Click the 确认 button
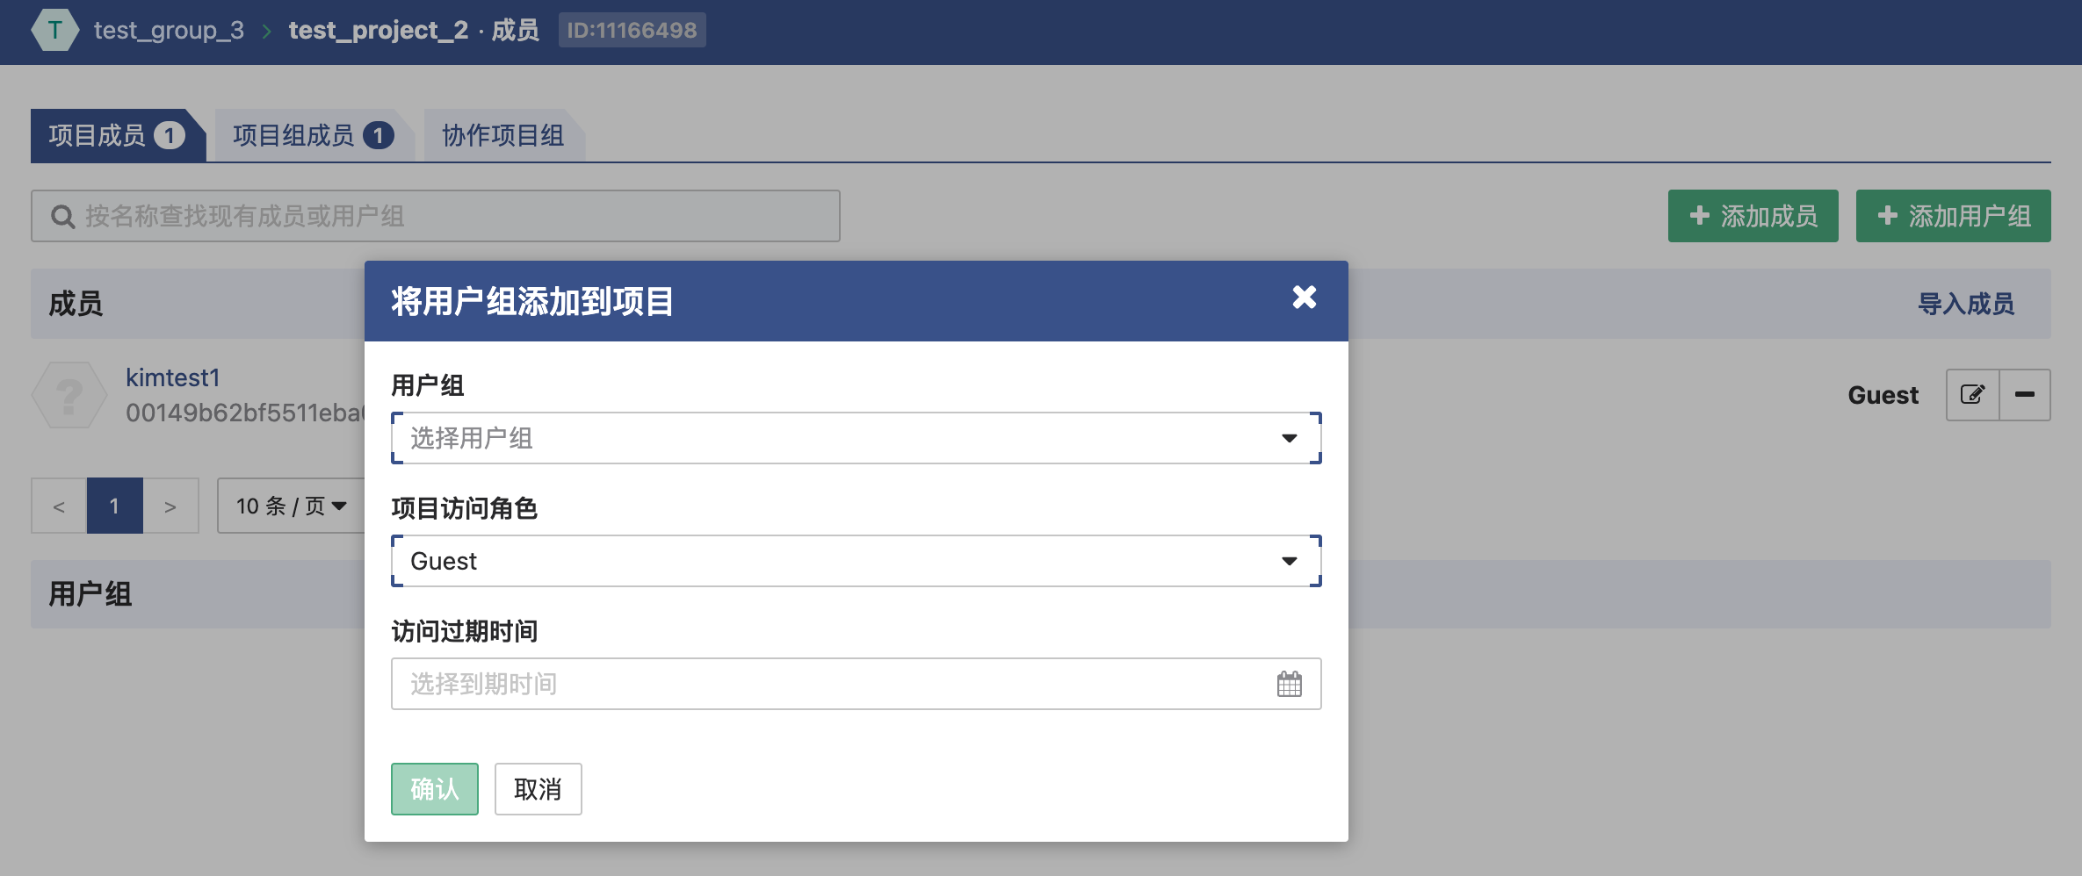2082x876 pixels. pyautogui.click(x=434, y=789)
